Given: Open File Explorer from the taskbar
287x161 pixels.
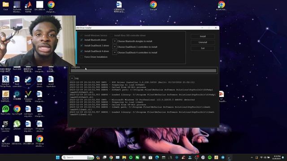Looking at the screenshot, I should point(124,157).
